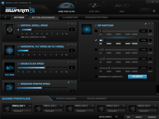Unpin the Windows Pointer Speed panel
This screenshot has width=159, height=119.
point(68,82)
